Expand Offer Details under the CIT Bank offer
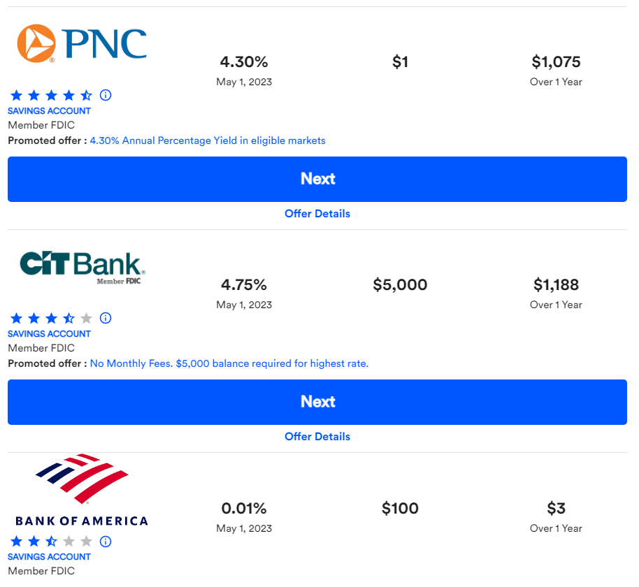Image resolution: width=639 pixels, height=587 pixels. [317, 436]
